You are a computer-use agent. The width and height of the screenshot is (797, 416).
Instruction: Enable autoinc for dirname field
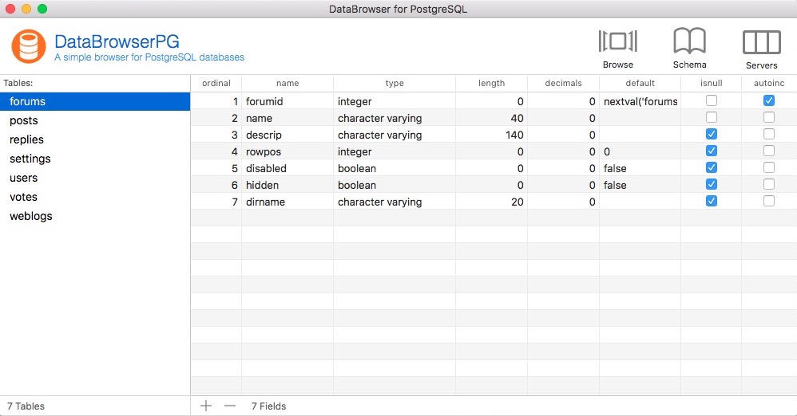769,201
